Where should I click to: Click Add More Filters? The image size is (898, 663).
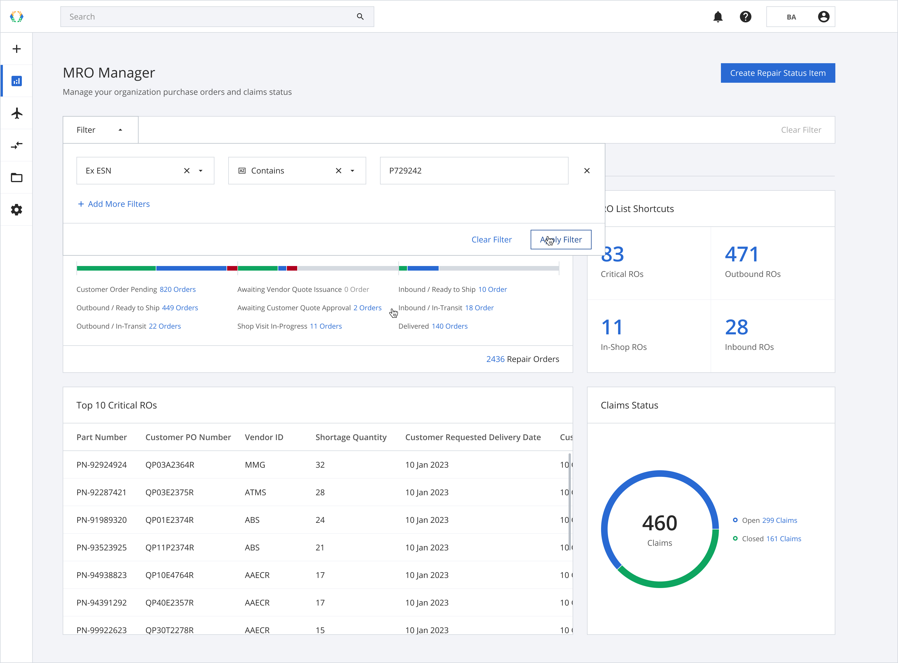114,204
